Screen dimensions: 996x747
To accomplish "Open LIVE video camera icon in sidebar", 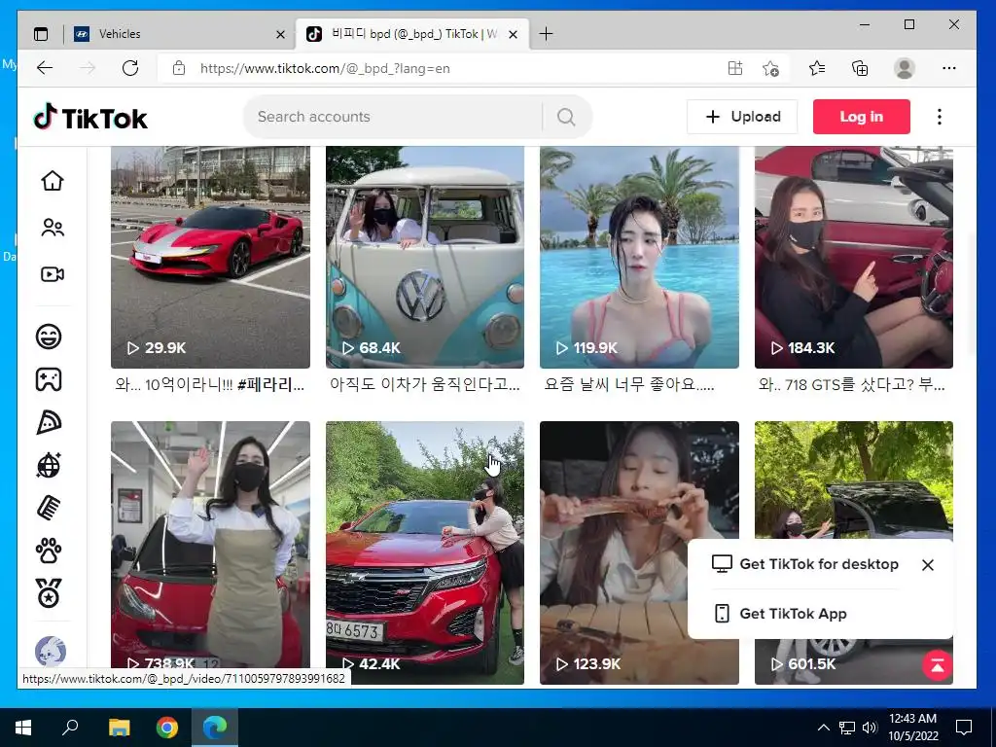I will tap(53, 274).
